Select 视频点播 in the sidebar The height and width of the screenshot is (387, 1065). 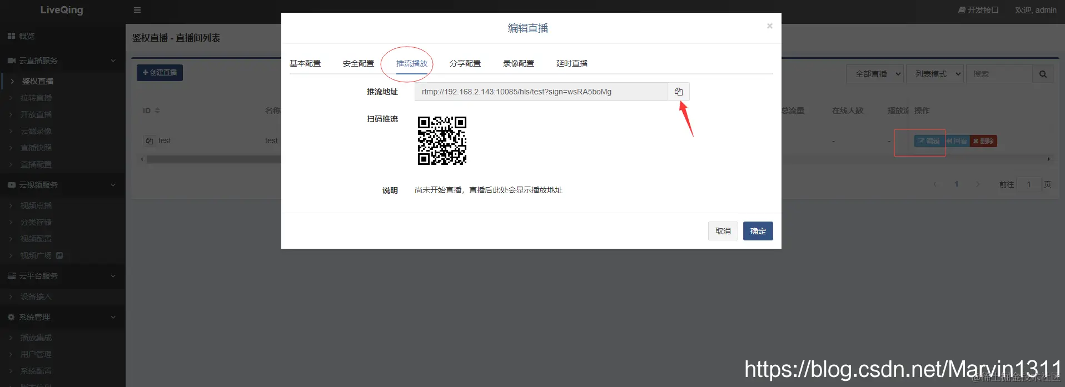click(63, 205)
